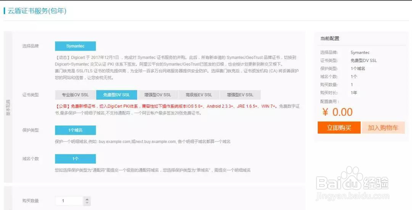The image size is (412, 210).
Task: Click the ¥ 0.00 price text
Action: pyautogui.click(x=337, y=112)
